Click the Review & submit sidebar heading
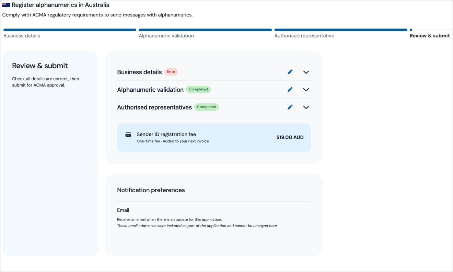The width and height of the screenshot is (453, 272). 40,66
